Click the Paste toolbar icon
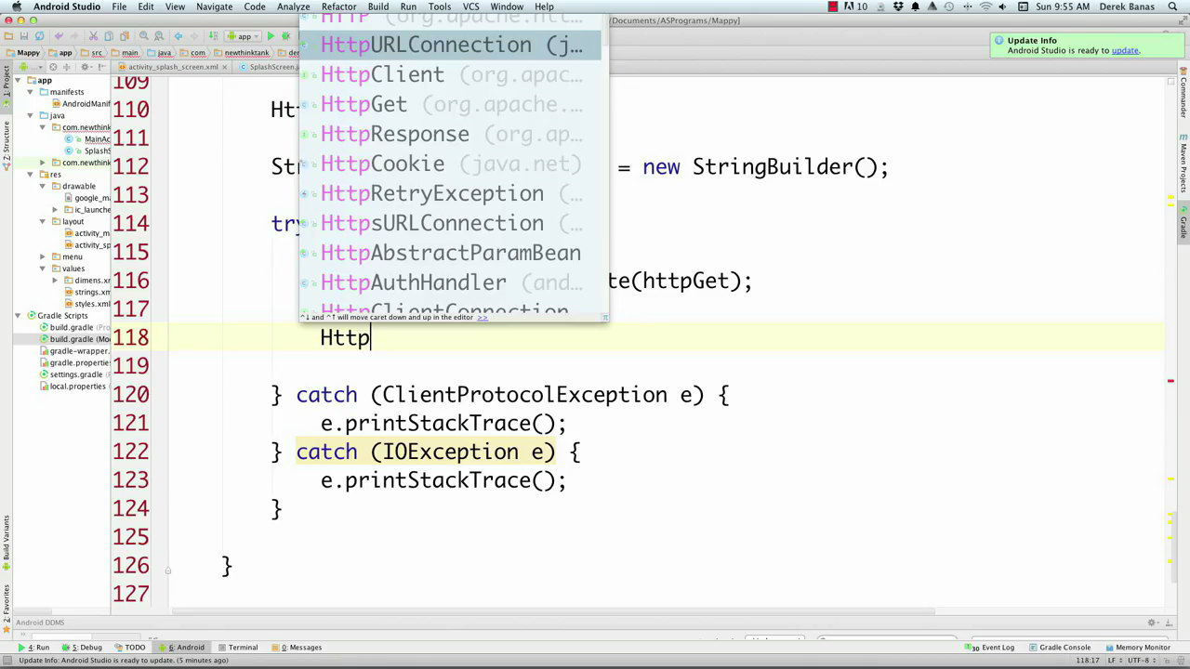The width and height of the screenshot is (1190, 669). tap(125, 36)
